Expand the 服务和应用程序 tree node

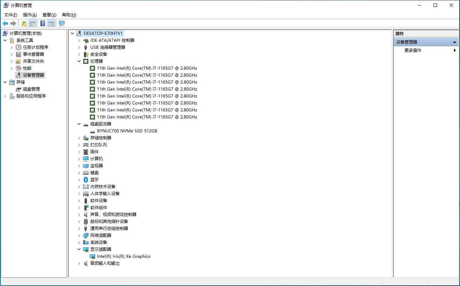pyautogui.click(x=5, y=96)
